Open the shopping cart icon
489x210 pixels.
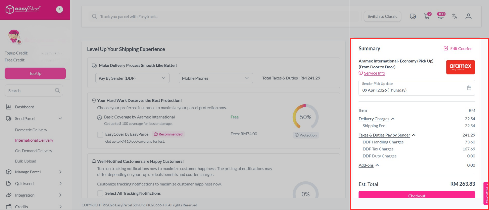coord(427,16)
